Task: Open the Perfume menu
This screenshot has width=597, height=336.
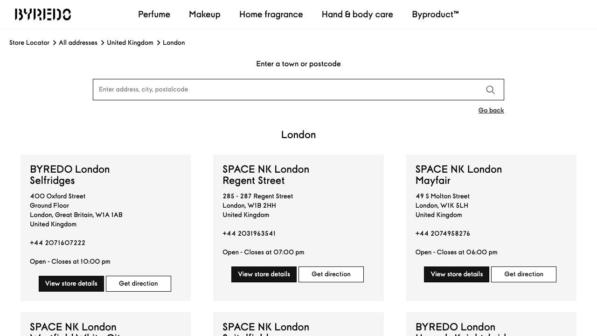Action: 154,14
